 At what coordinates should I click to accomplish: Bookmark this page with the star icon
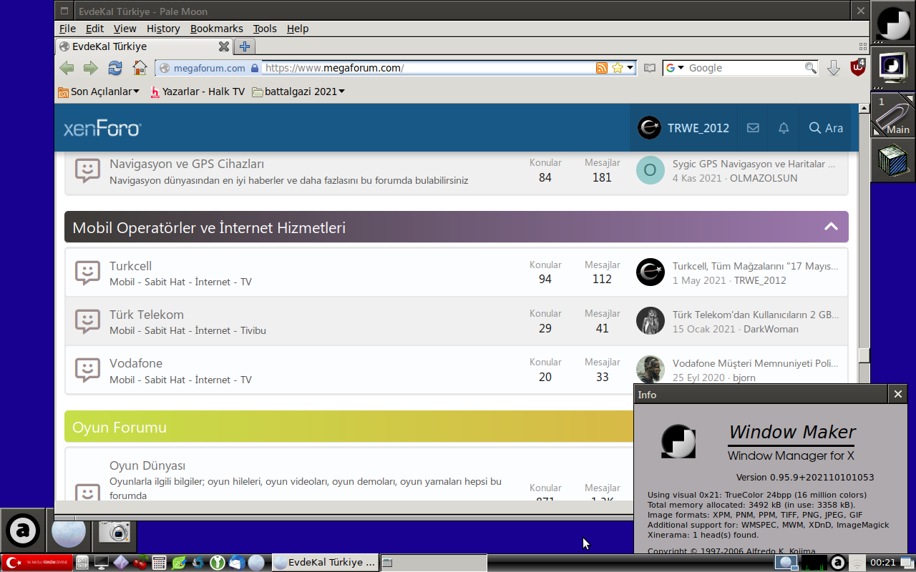(x=618, y=68)
